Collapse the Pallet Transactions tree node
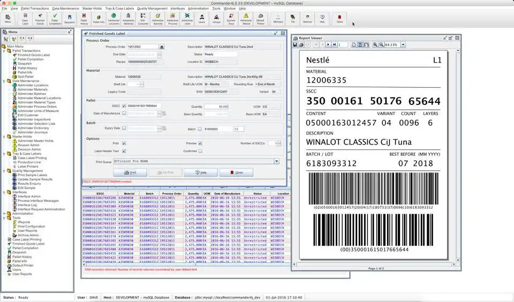 (x=4, y=51)
